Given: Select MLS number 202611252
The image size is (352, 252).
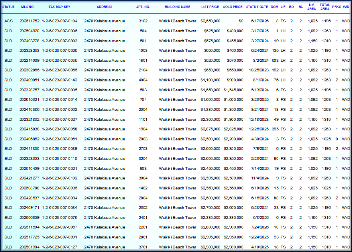Looking at the screenshot, I should (x=29, y=21).
